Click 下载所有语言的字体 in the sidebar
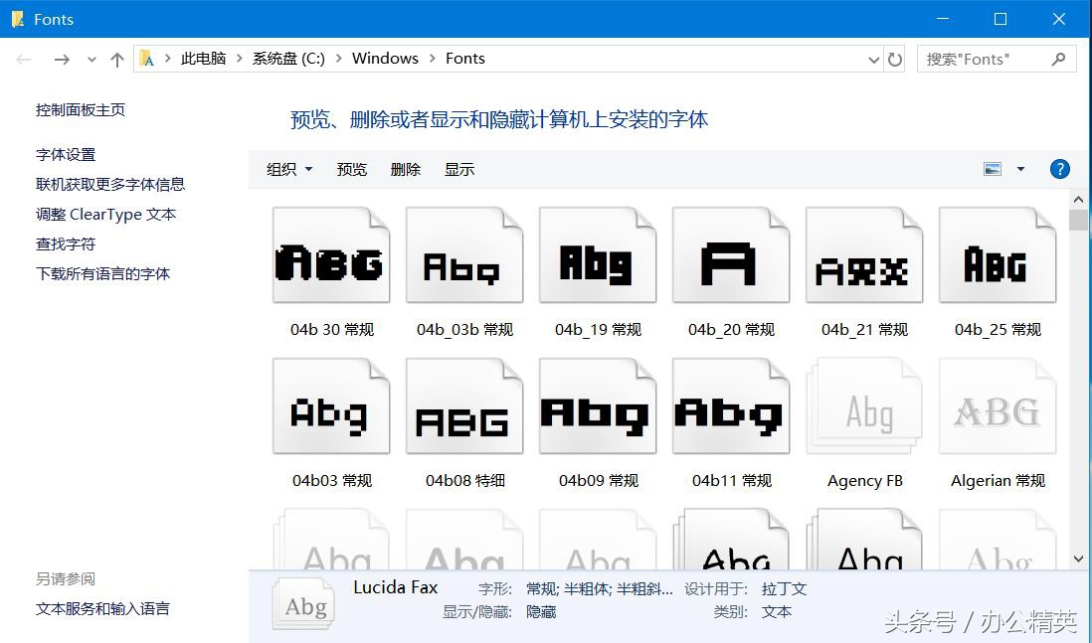Viewport: 1092px width, 643px height. [x=106, y=273]
